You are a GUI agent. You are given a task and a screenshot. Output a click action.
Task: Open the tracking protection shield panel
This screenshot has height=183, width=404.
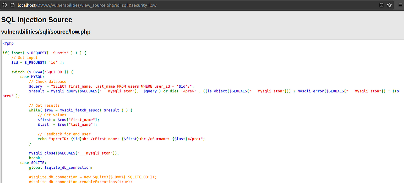click(4, 5)
